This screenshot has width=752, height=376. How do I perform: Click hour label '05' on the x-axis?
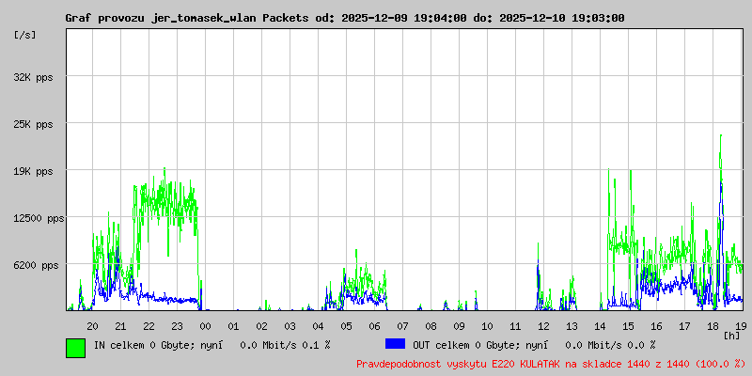click(346, 326)
